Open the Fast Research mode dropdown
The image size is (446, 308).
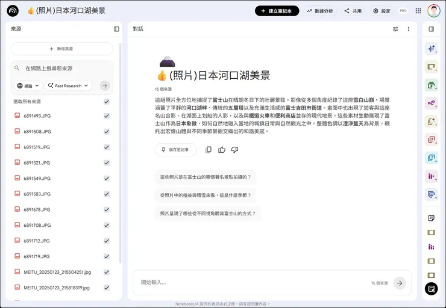pyautogui.click(x=68, y=86)
